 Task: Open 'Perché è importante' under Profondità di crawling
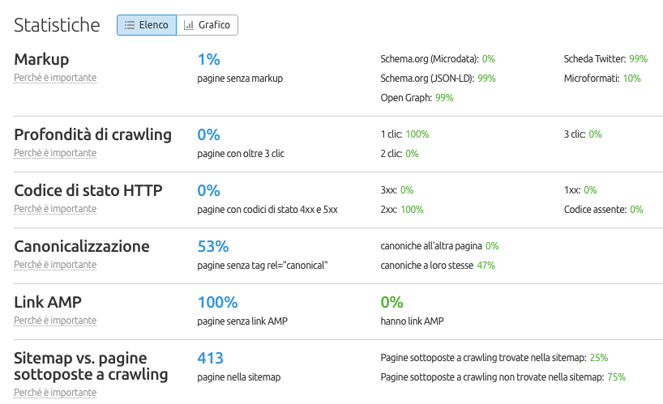pos(55,152)
